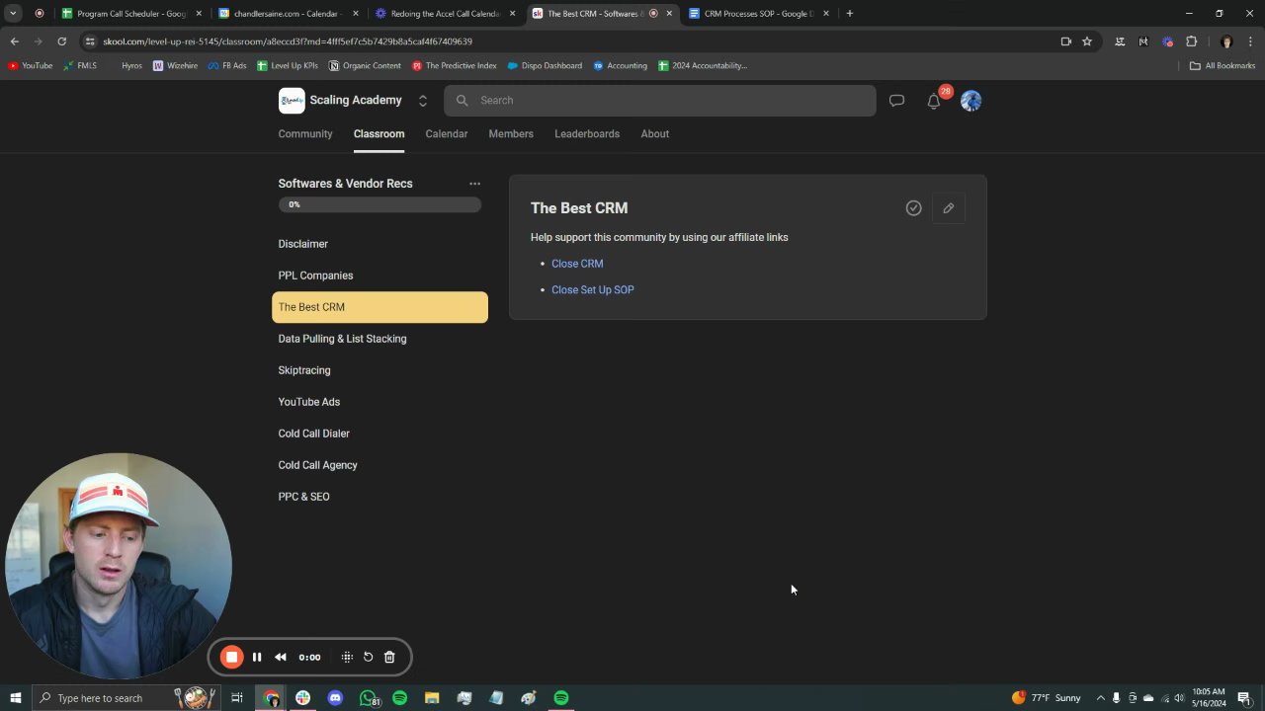This screenshot has width=1265, height=711.
Task: Open the Extensions puzzle icon
Action: [1191, 41]
